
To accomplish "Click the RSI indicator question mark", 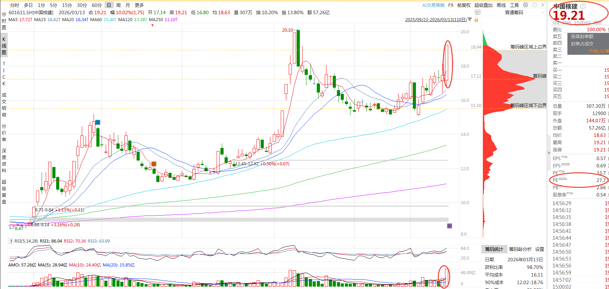I will coord(11,241).
